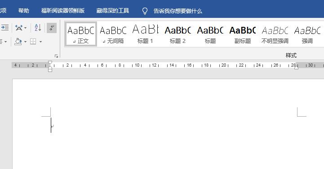Apply the 标题 style

click(210, 34)
